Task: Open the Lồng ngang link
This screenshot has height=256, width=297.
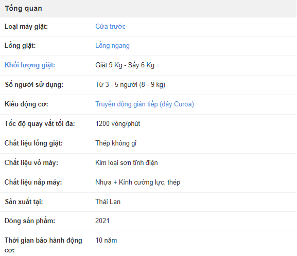Action: pyautogui.click(x=112, y=46)
